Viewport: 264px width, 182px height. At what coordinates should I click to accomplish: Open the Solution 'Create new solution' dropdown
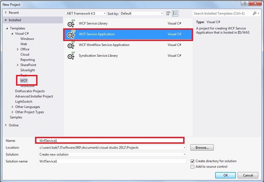(185, 154)
